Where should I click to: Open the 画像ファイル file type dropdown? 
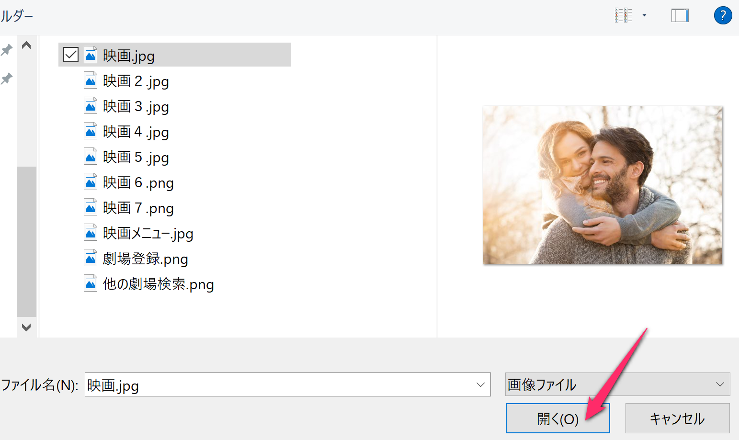click(617, 384)
